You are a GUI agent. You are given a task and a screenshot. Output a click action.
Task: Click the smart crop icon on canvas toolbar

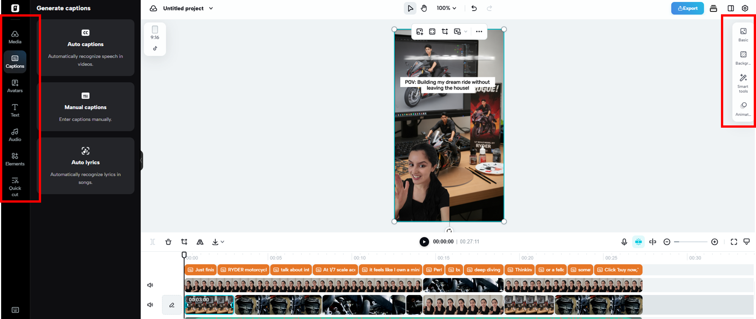pos(445,32)
